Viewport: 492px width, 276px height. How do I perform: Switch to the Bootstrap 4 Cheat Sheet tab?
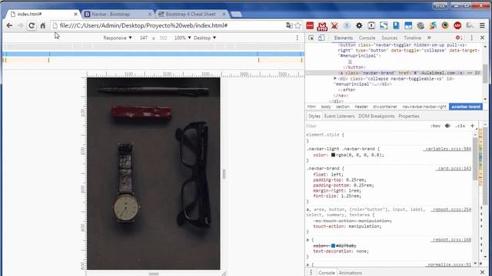[191, 14]
